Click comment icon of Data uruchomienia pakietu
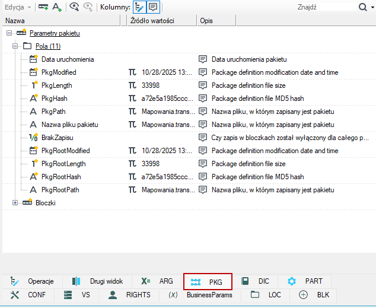The height and width of the screenshot is (308, 376). [203, 59]
